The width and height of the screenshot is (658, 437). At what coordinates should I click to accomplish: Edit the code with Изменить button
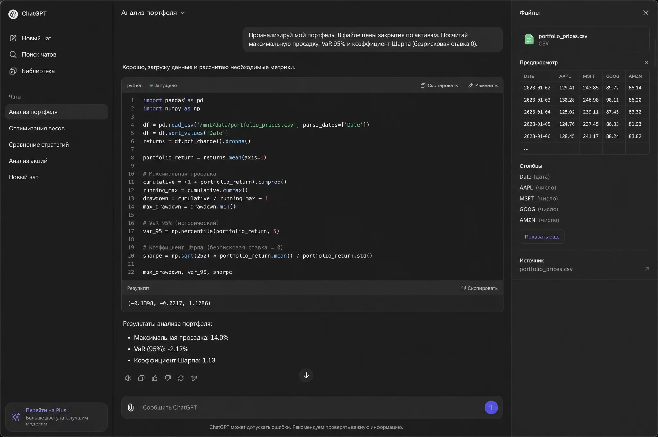483,85
